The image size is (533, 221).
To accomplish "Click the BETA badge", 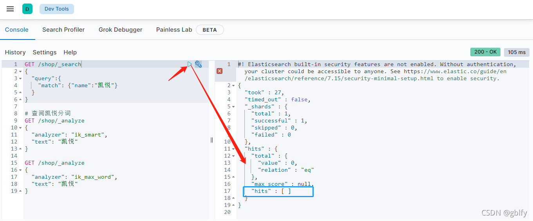I will click(x=210, y=30).
